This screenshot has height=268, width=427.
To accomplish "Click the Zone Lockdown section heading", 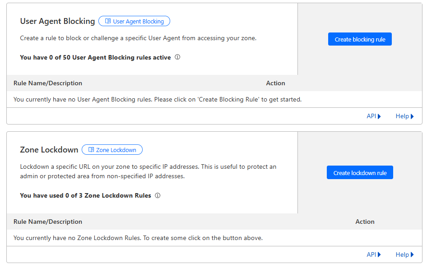I will pos(49,150).
